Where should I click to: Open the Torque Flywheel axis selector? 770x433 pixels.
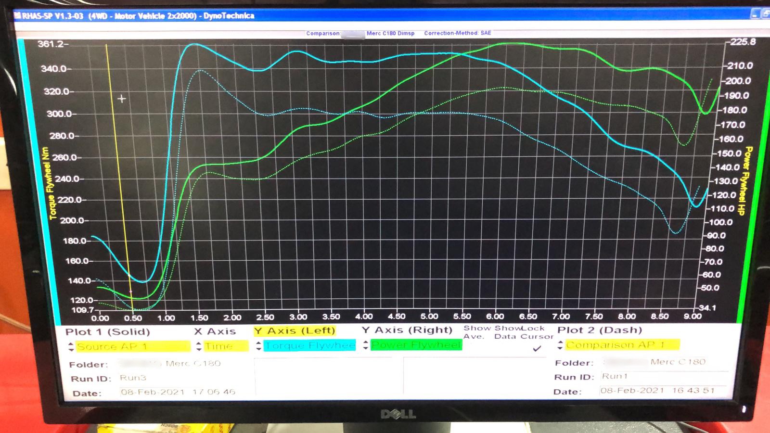point(309,345)
